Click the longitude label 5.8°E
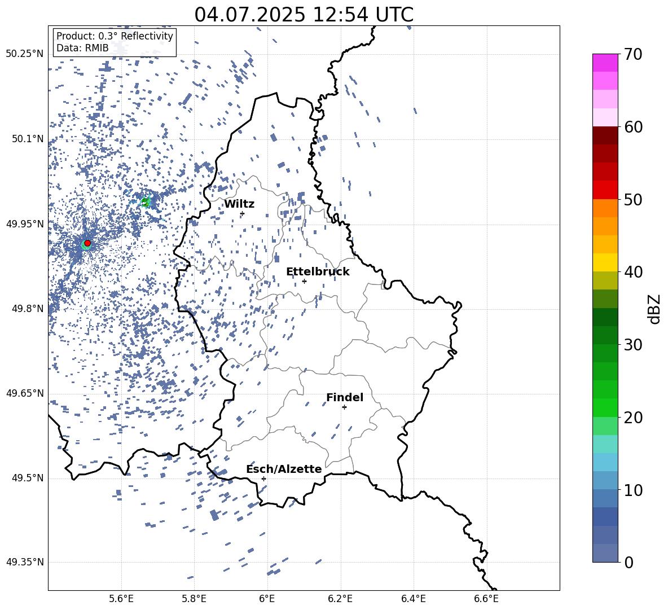Screen dimensions: 668x610 click(x=194, y=599)
